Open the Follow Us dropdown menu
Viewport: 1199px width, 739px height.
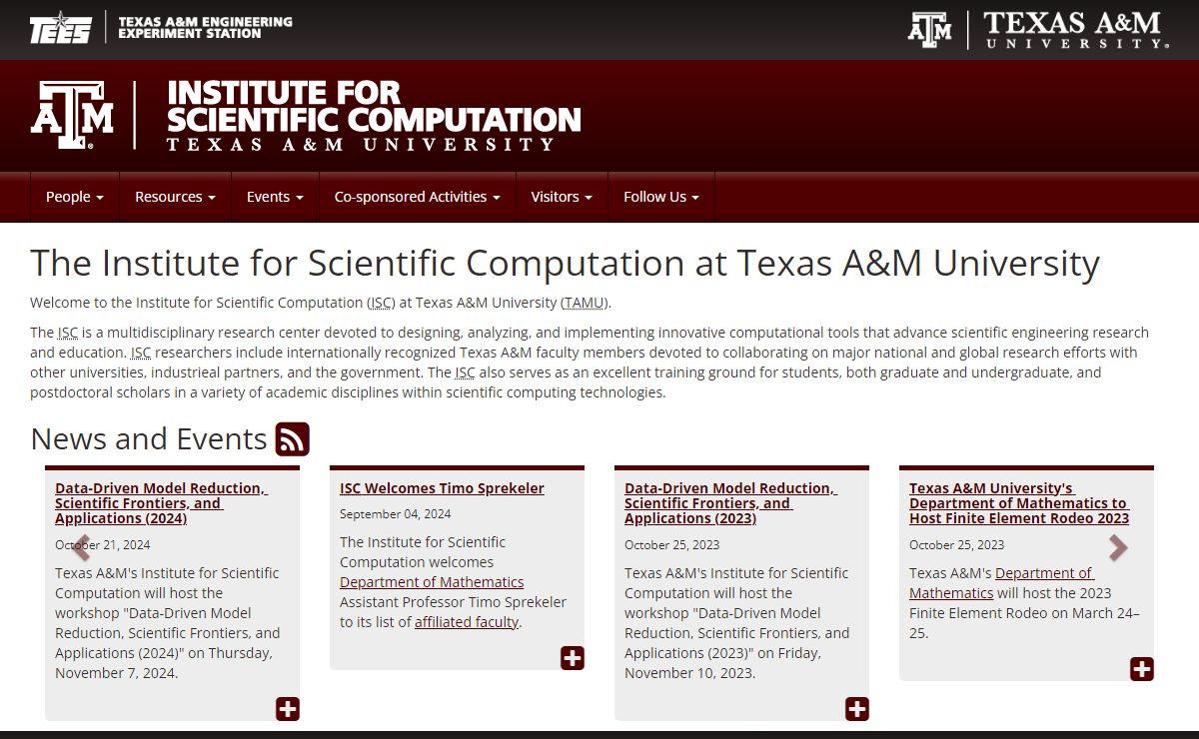pos(661,197)
